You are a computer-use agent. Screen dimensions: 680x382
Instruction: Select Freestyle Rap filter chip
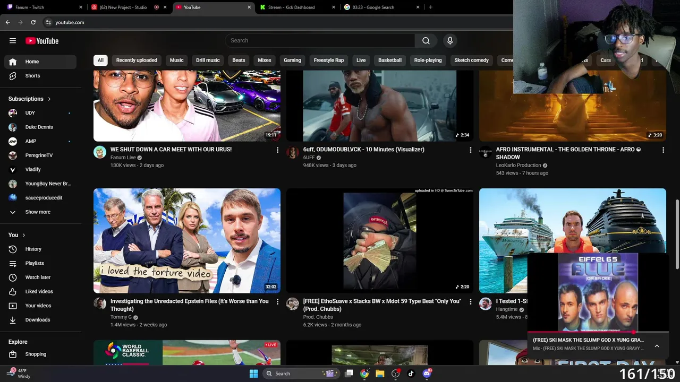click(x=329, y=60)
